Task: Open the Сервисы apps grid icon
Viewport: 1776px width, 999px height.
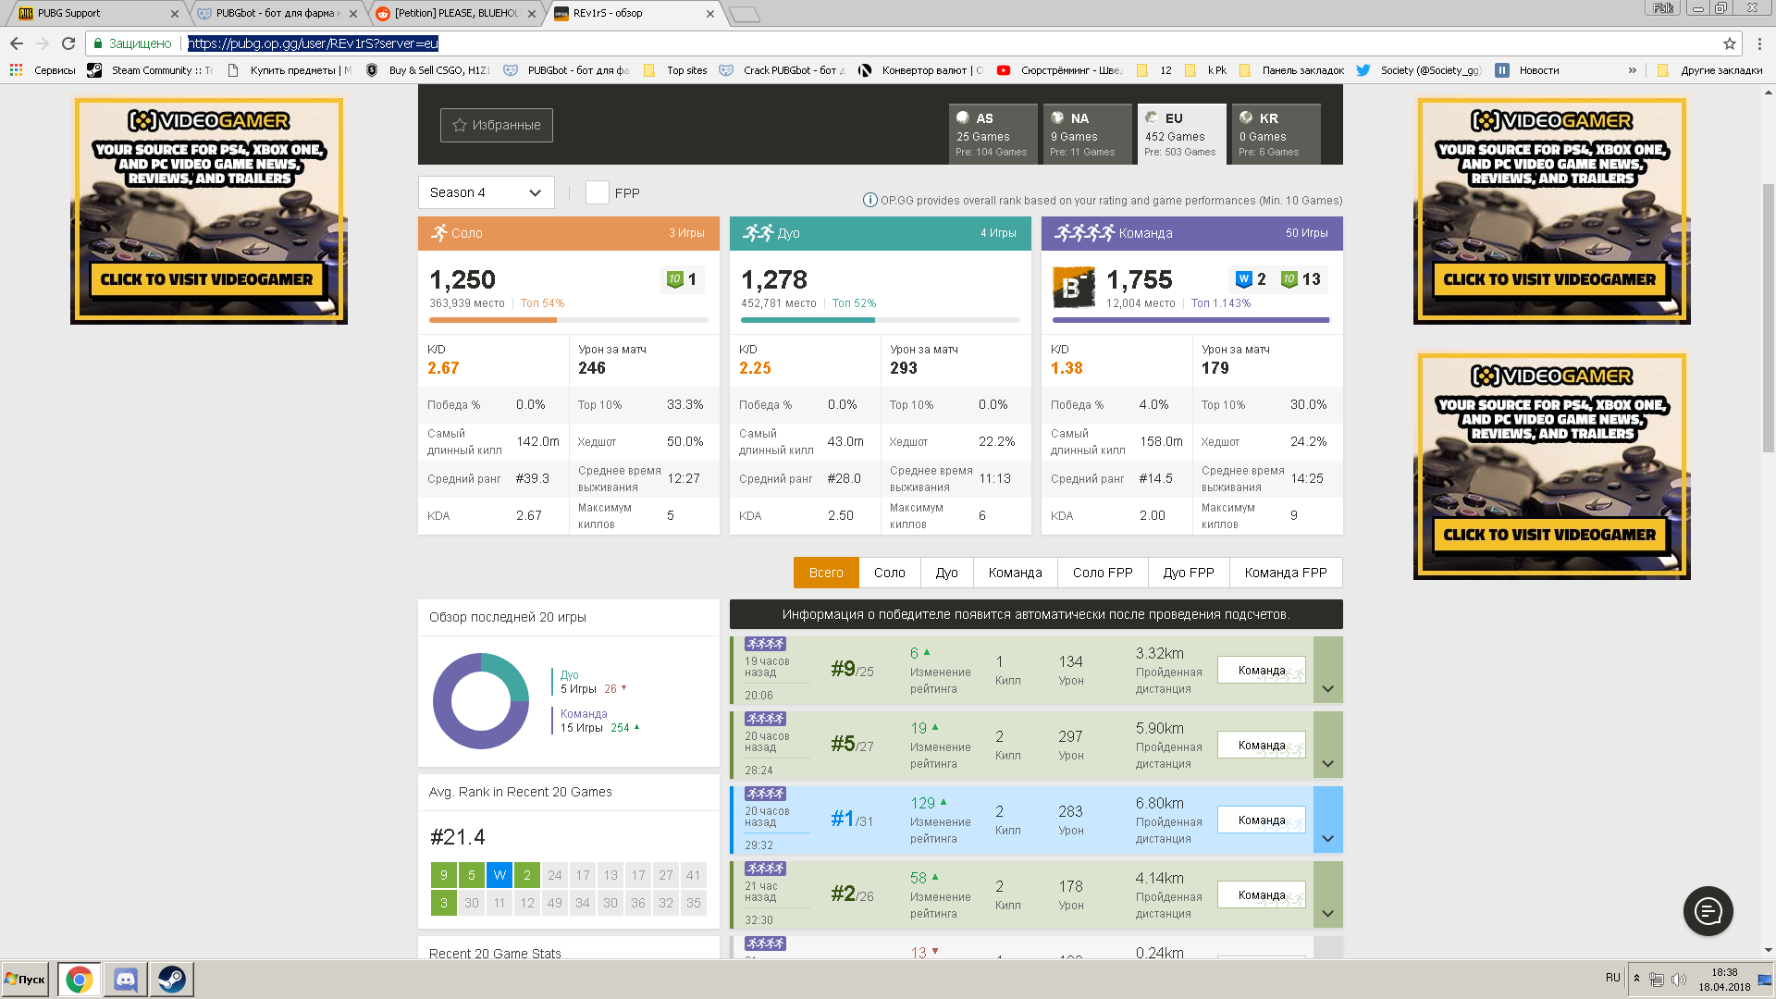Action: [16, 70]
